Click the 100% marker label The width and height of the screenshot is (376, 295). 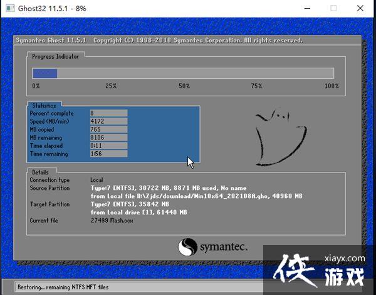pos(332,86)
